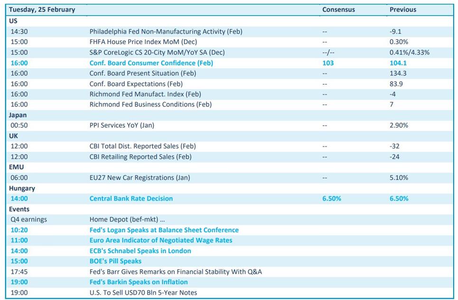Select the Tuesday, 25 February date header
Image resolution: width=458 pixels, height=300 pixels.
(x=42, y=9)
